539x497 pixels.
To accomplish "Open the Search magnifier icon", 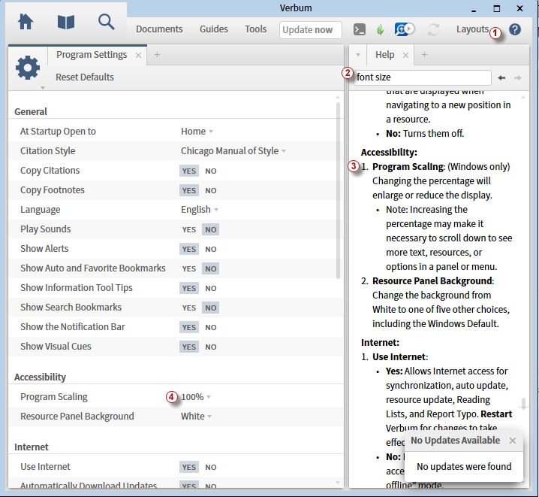I will point(106,23).
